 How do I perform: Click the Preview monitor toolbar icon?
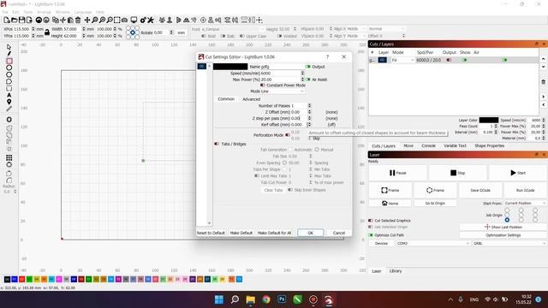tap(134, 21)
